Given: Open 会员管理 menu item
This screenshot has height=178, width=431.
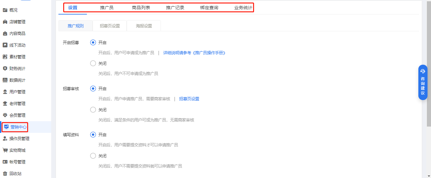Looking at the screenshot, I should (26, 115).
